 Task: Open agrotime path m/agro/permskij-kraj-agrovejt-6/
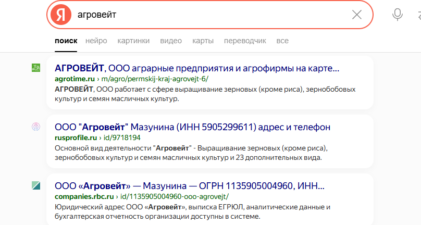pyautogui.click(x=155, y=79)
